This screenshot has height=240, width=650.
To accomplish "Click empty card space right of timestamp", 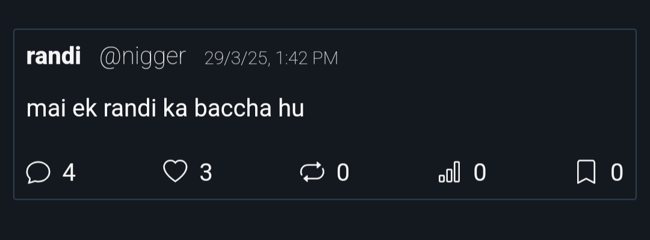I will click(x=485, y=58).
